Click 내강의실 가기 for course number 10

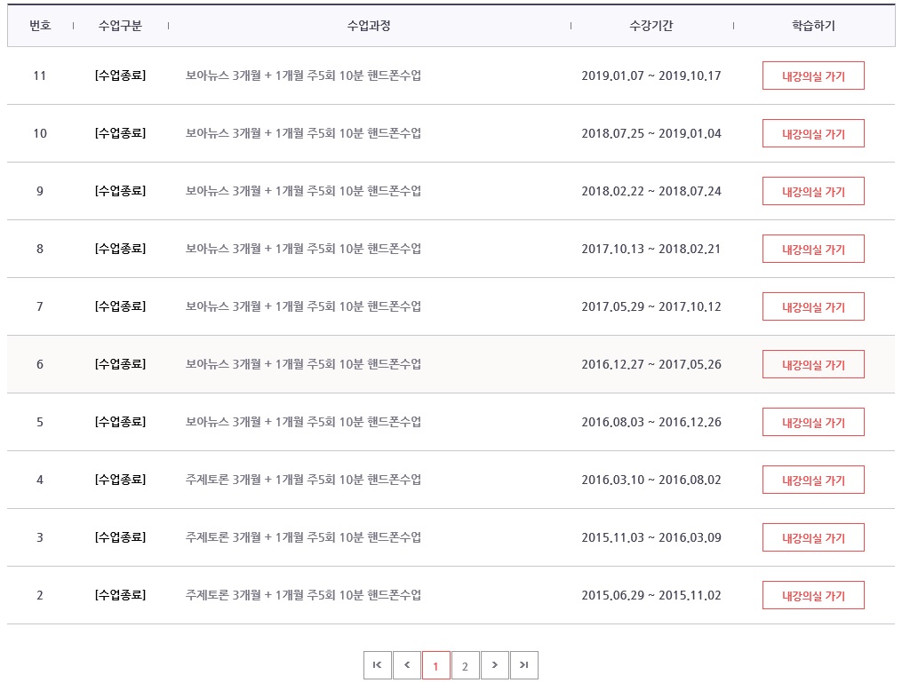click(x=813, y=133)
